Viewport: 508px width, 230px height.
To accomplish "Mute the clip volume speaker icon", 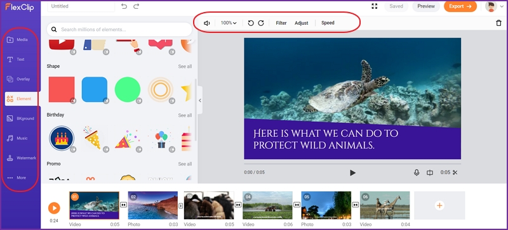I will (x=207, y=23).
